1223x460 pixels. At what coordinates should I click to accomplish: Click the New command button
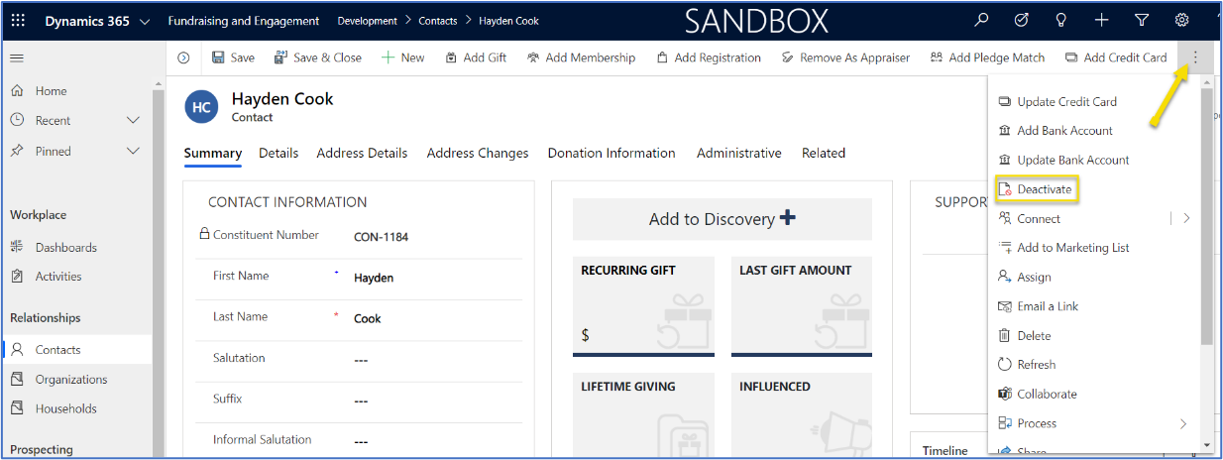tap(403, 57)
